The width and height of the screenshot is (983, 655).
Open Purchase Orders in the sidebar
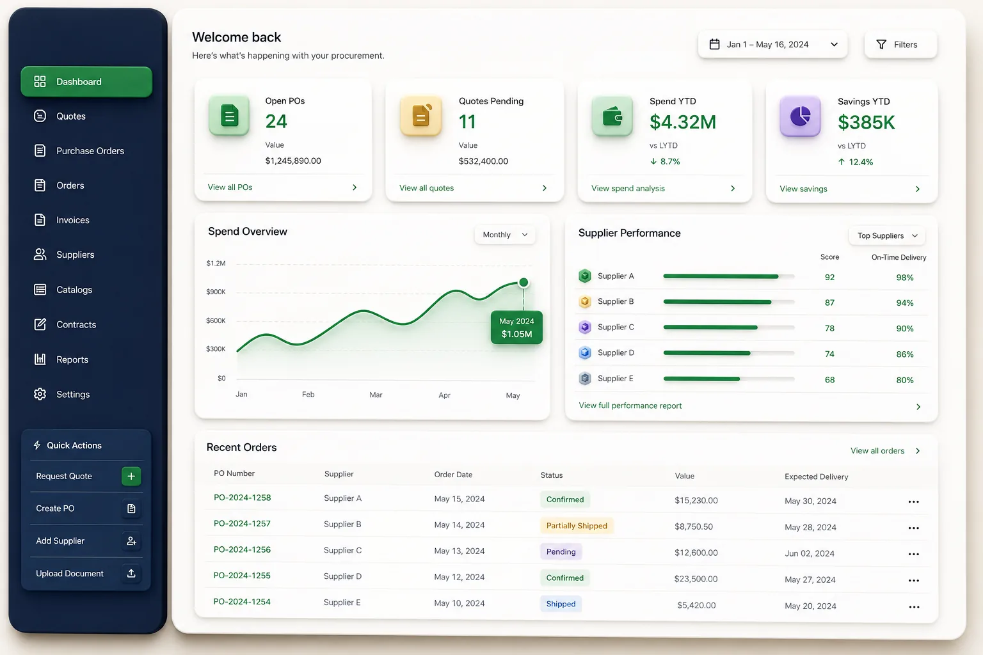[86, 150]
